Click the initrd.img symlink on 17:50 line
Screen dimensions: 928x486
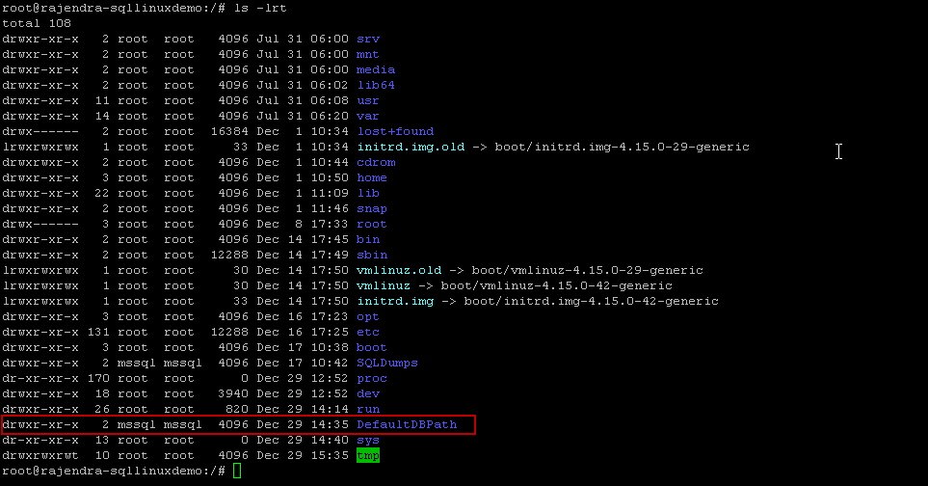tap(395, 301)
